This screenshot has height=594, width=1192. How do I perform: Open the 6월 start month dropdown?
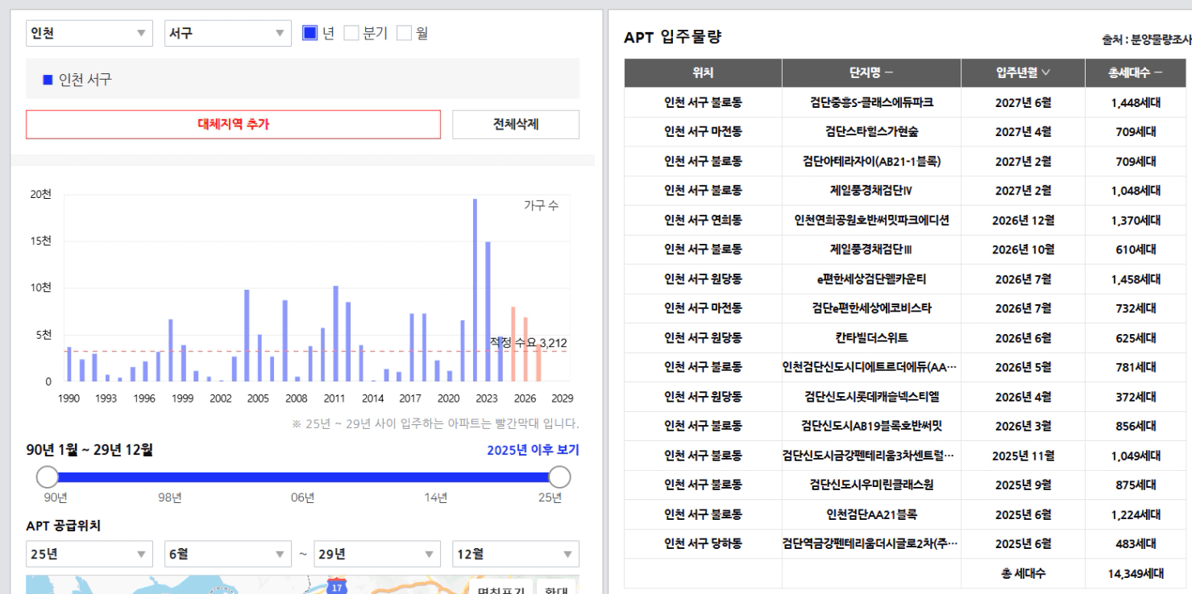click(x=227, y=554)
